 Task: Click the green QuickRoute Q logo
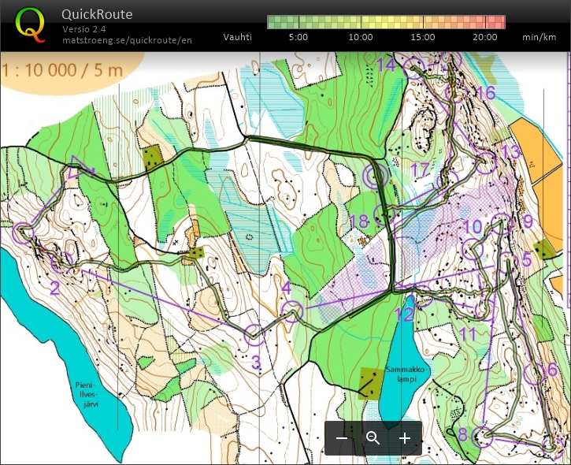30,24
